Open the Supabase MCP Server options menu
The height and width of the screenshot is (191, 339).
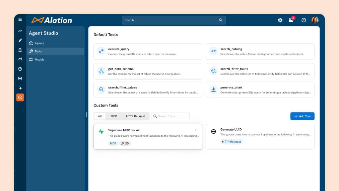[196, 130]
